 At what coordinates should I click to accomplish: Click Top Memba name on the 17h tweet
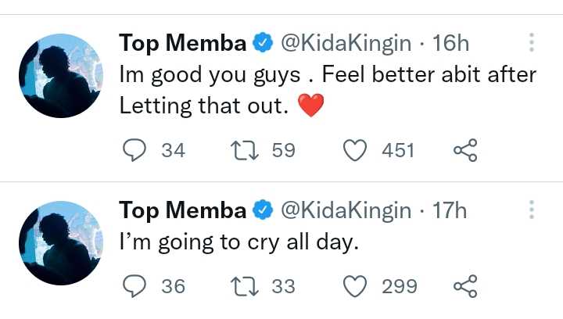tap(183, 210)
